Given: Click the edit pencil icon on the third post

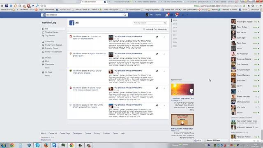Looking at the screenshot, I should click(x=164, y=71).
